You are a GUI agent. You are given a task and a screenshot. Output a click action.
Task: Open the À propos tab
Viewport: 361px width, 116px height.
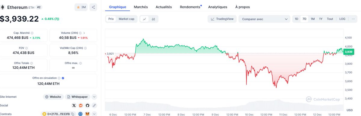[x=242, y=7]
